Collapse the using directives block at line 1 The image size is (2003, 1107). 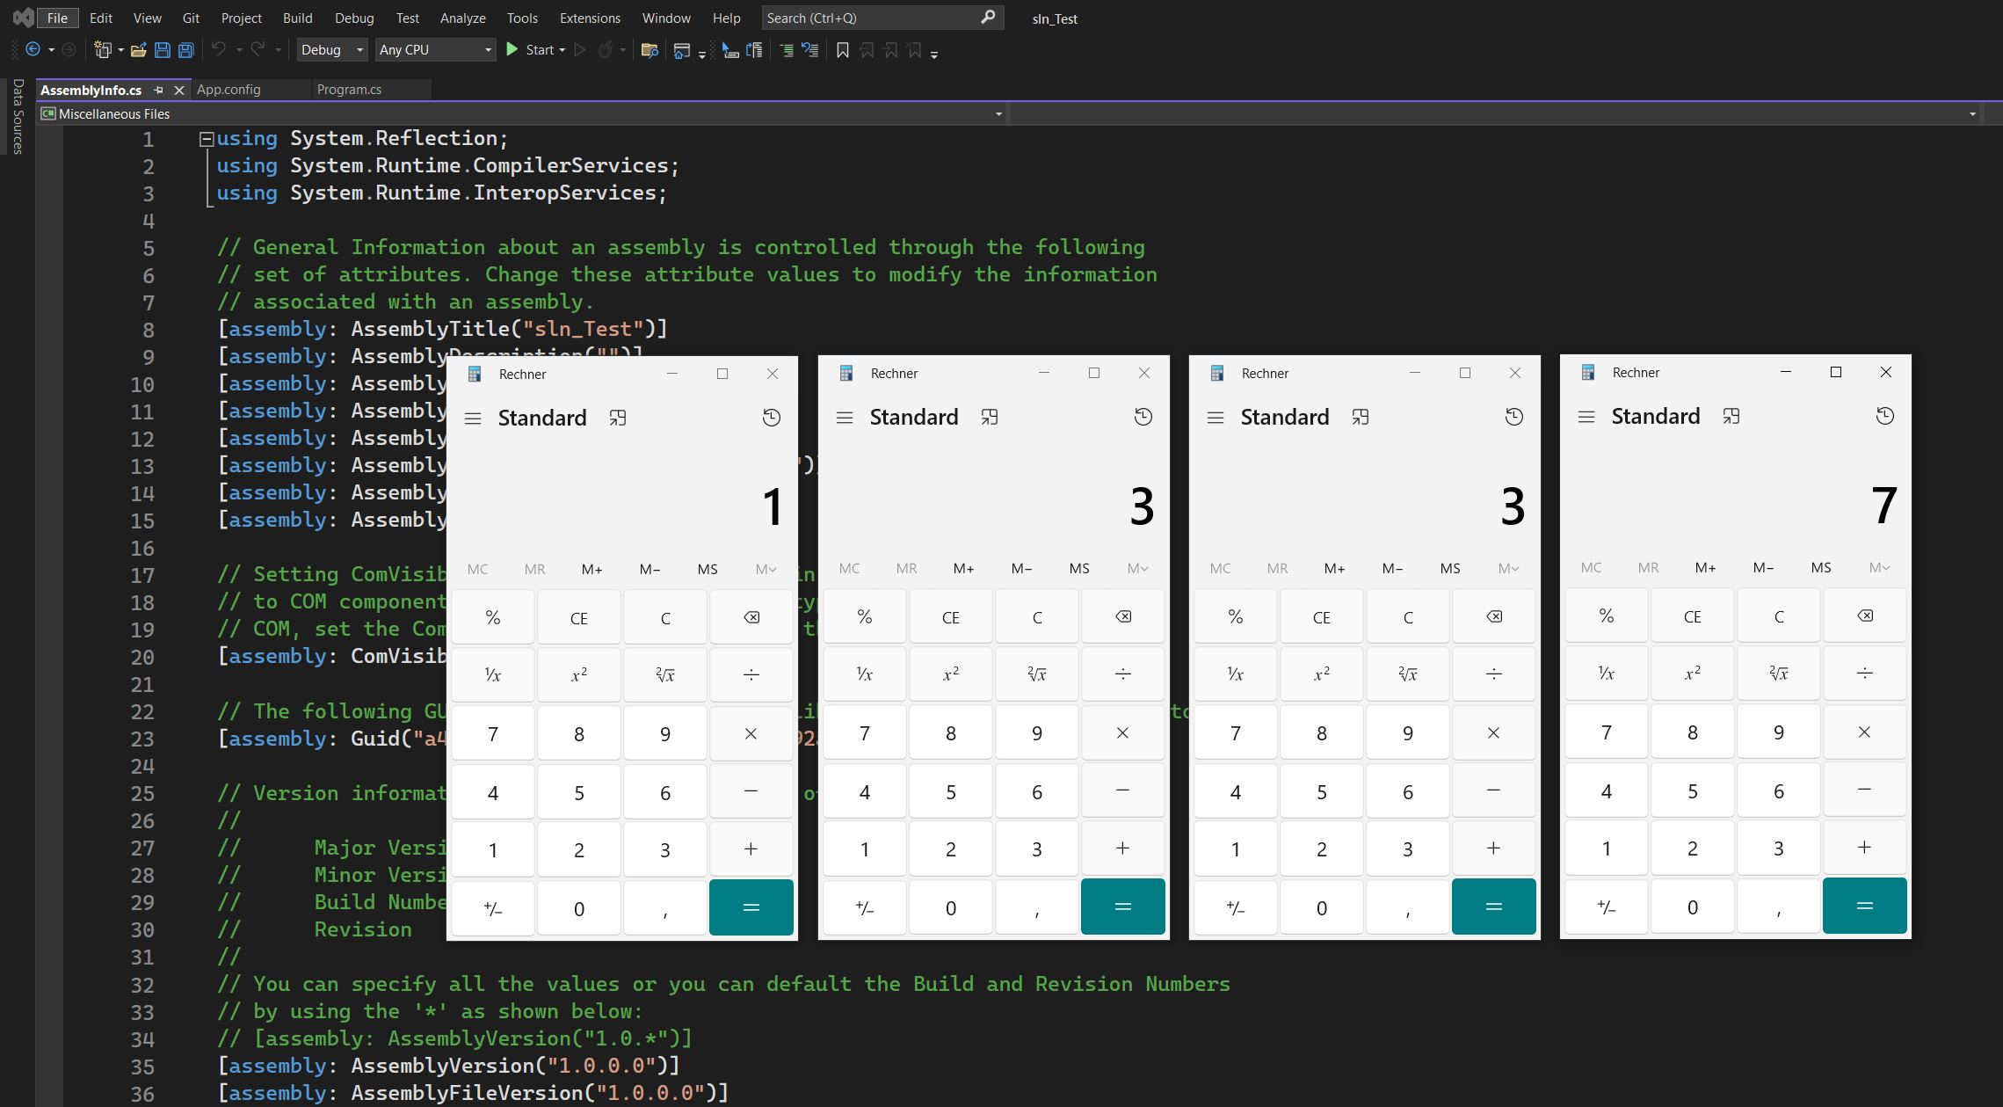click(x=207, y=139)
